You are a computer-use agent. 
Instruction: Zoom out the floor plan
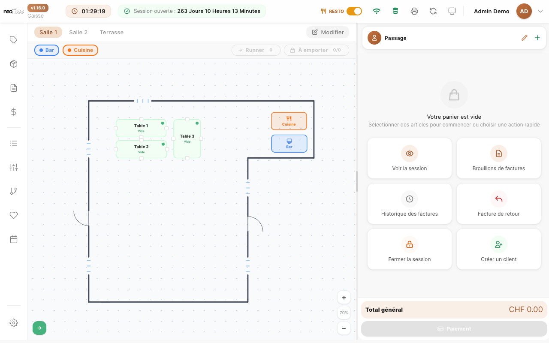(x=344, y=328)
